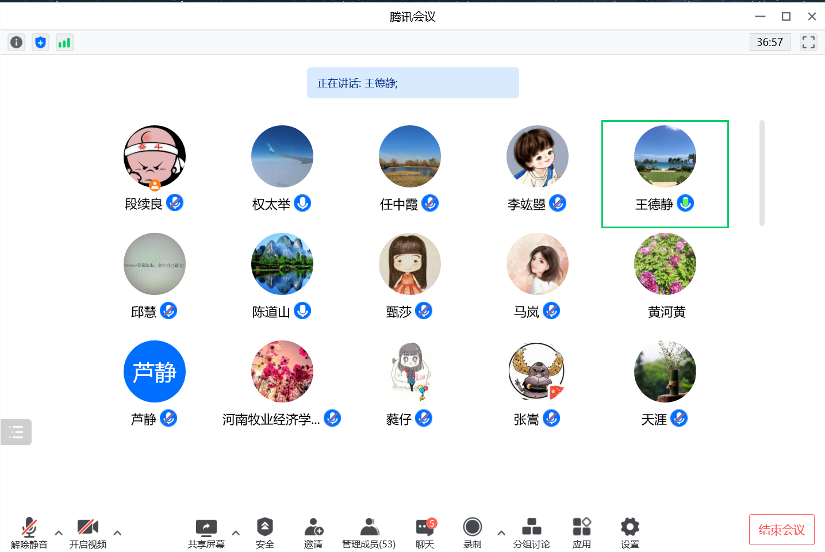Image resolution: width=825 pixels, height=552 pixels.
Task: Expand video options arrow beside 开启视频
Action: (117, 533)
